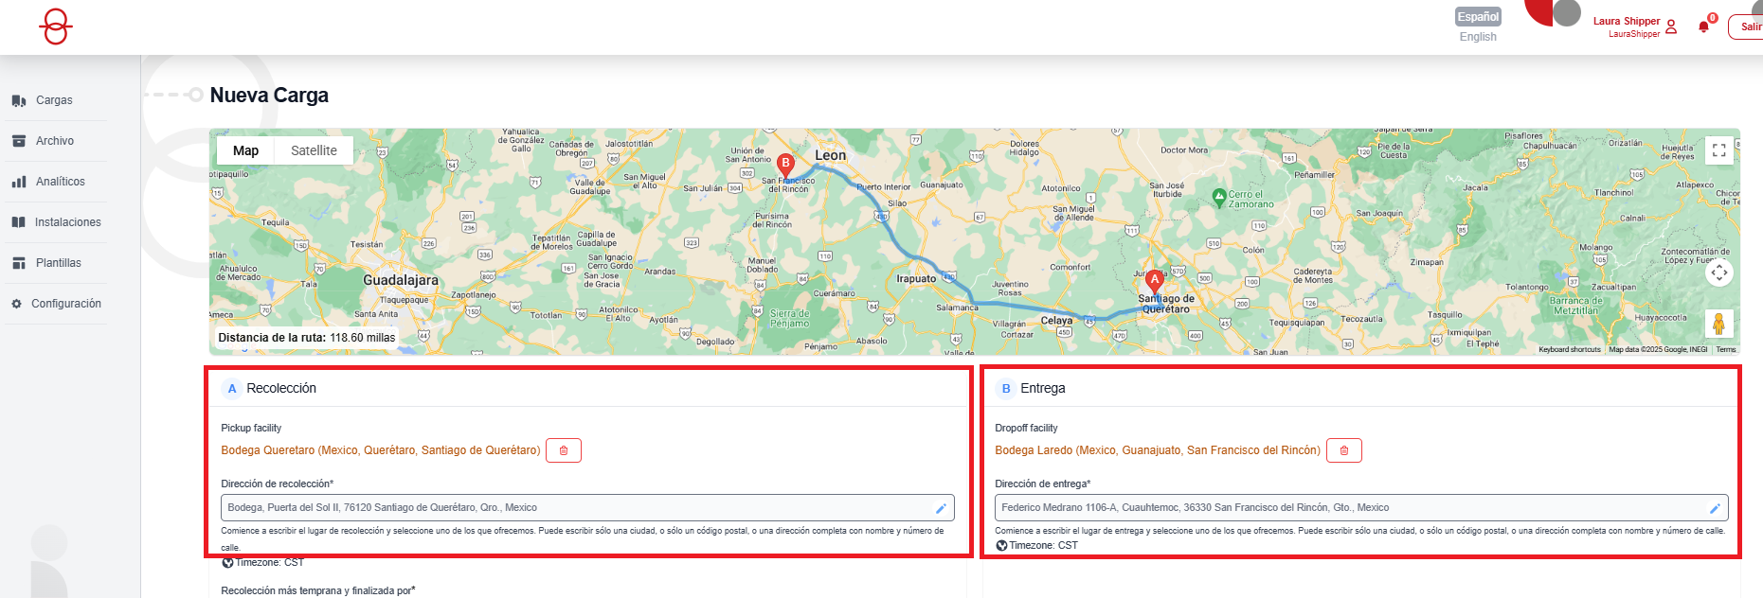The height and width of the screenshot is (598, 1763).
Task: Open notifications bell
Action: (x=1704, y=26)
